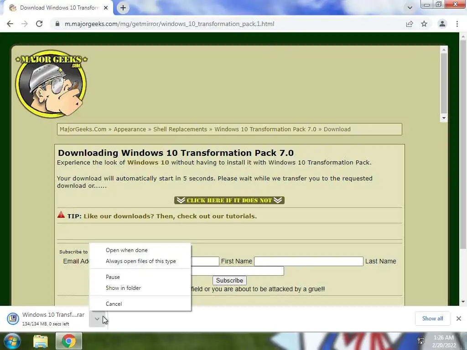The image size is (467, 350).
Task: Open the Chrome three-dot menu
Action: [x=457, y=24]
